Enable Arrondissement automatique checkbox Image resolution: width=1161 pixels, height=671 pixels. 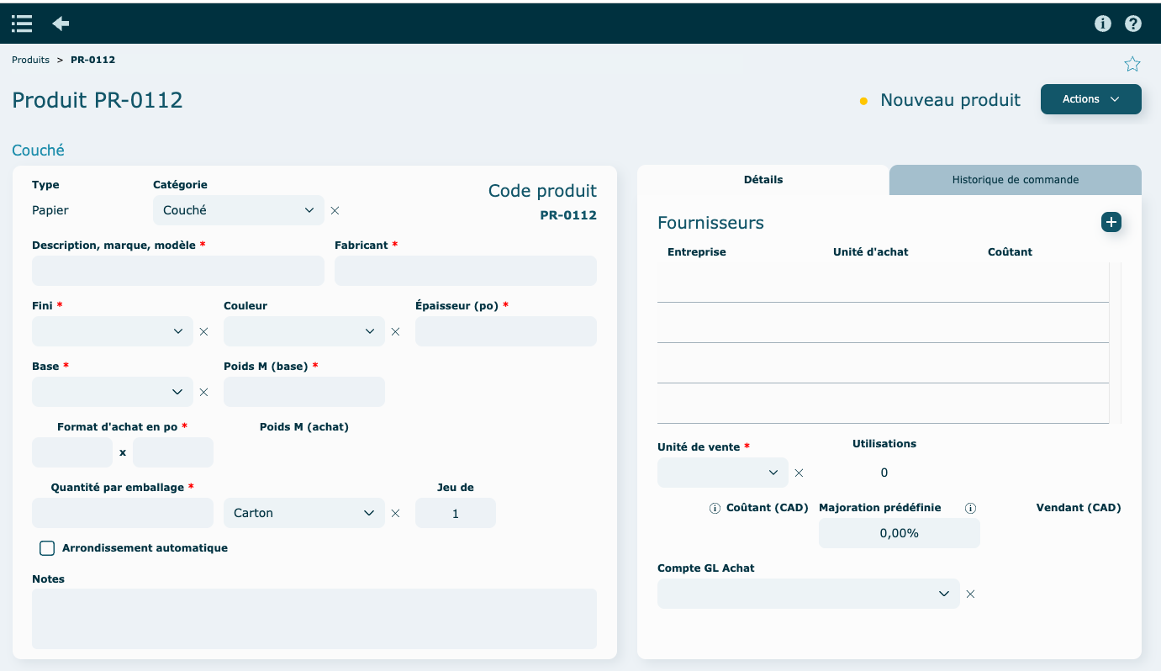point(47,548)
